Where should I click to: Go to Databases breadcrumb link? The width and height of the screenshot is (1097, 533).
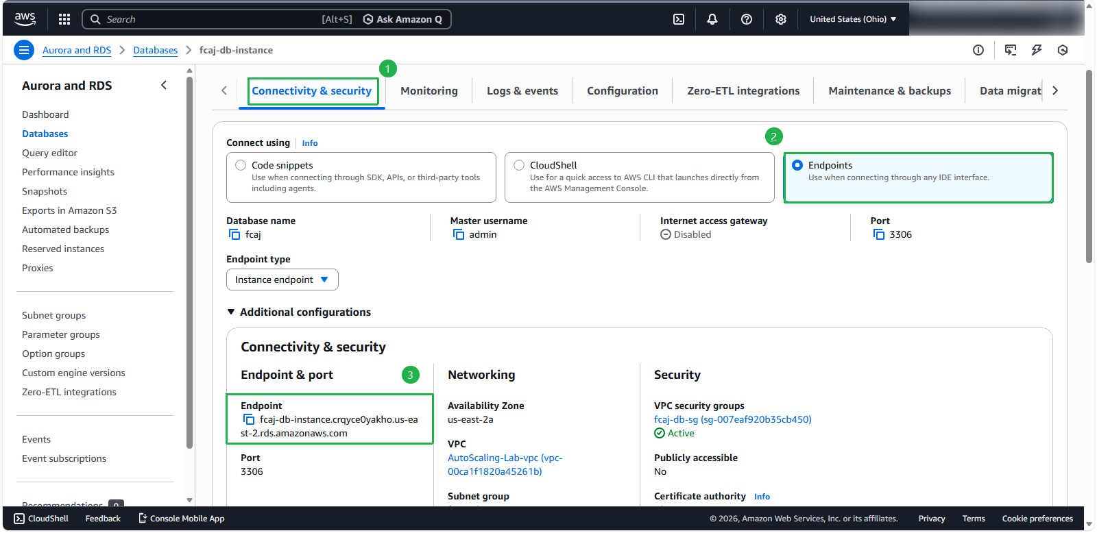[x=156, y=50]
